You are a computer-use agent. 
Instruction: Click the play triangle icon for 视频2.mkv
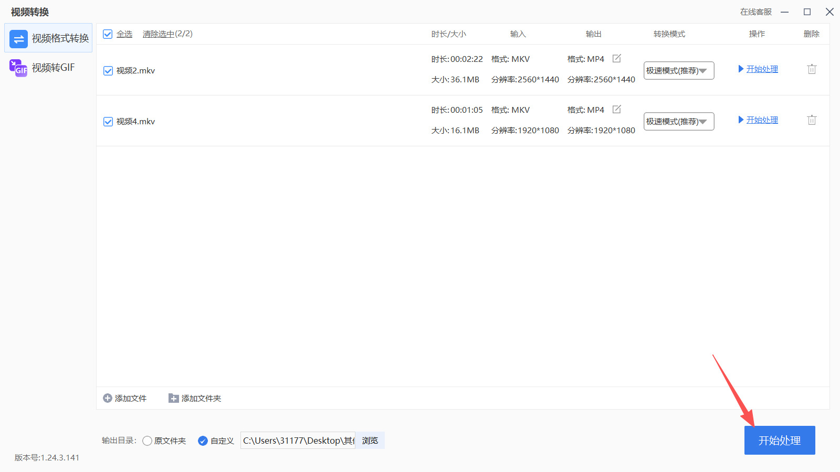(x=741, y=69)
